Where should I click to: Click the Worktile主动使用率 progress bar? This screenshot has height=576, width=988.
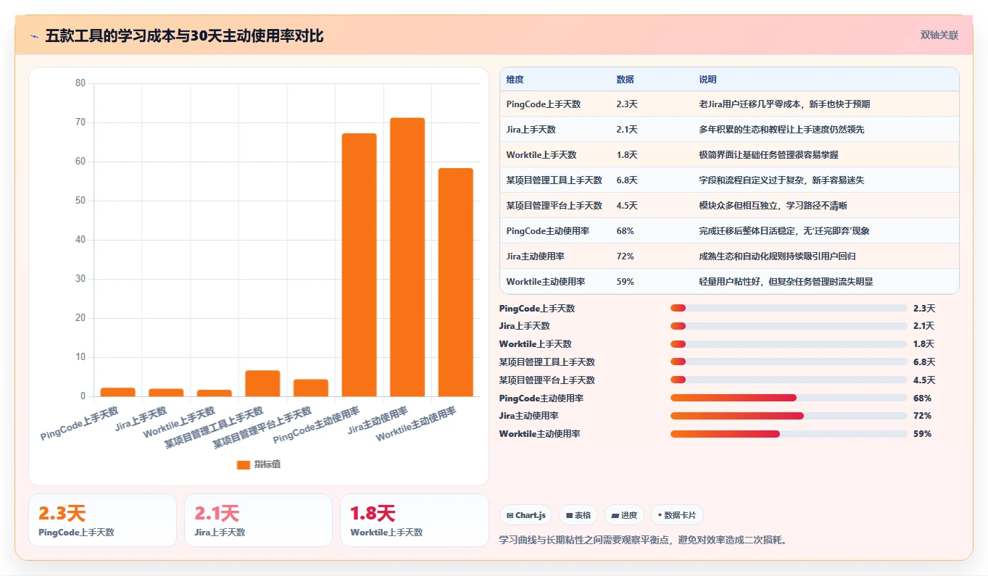point(789,434)
